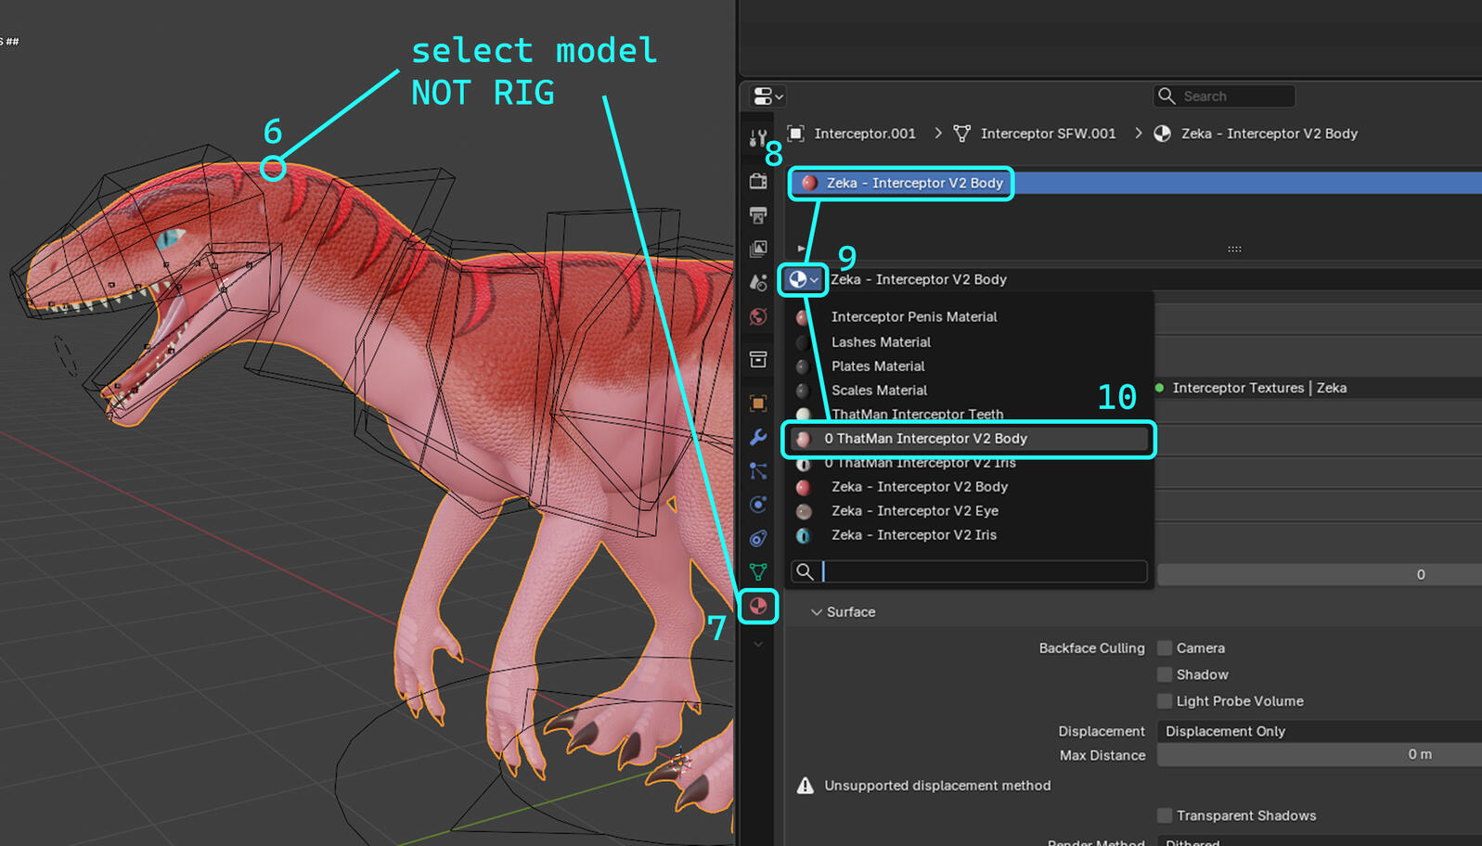Image resolution: width=1482 pixels, height=846 pixels.
Task: Switch to the Render properties tab
Action: [758, 181]
